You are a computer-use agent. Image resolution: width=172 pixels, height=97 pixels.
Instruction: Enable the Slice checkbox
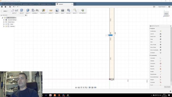click(x=160, y=42)
